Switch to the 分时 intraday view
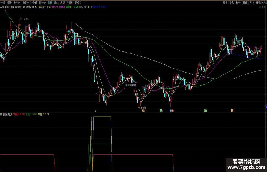267x172 pixels. point(3,3)
